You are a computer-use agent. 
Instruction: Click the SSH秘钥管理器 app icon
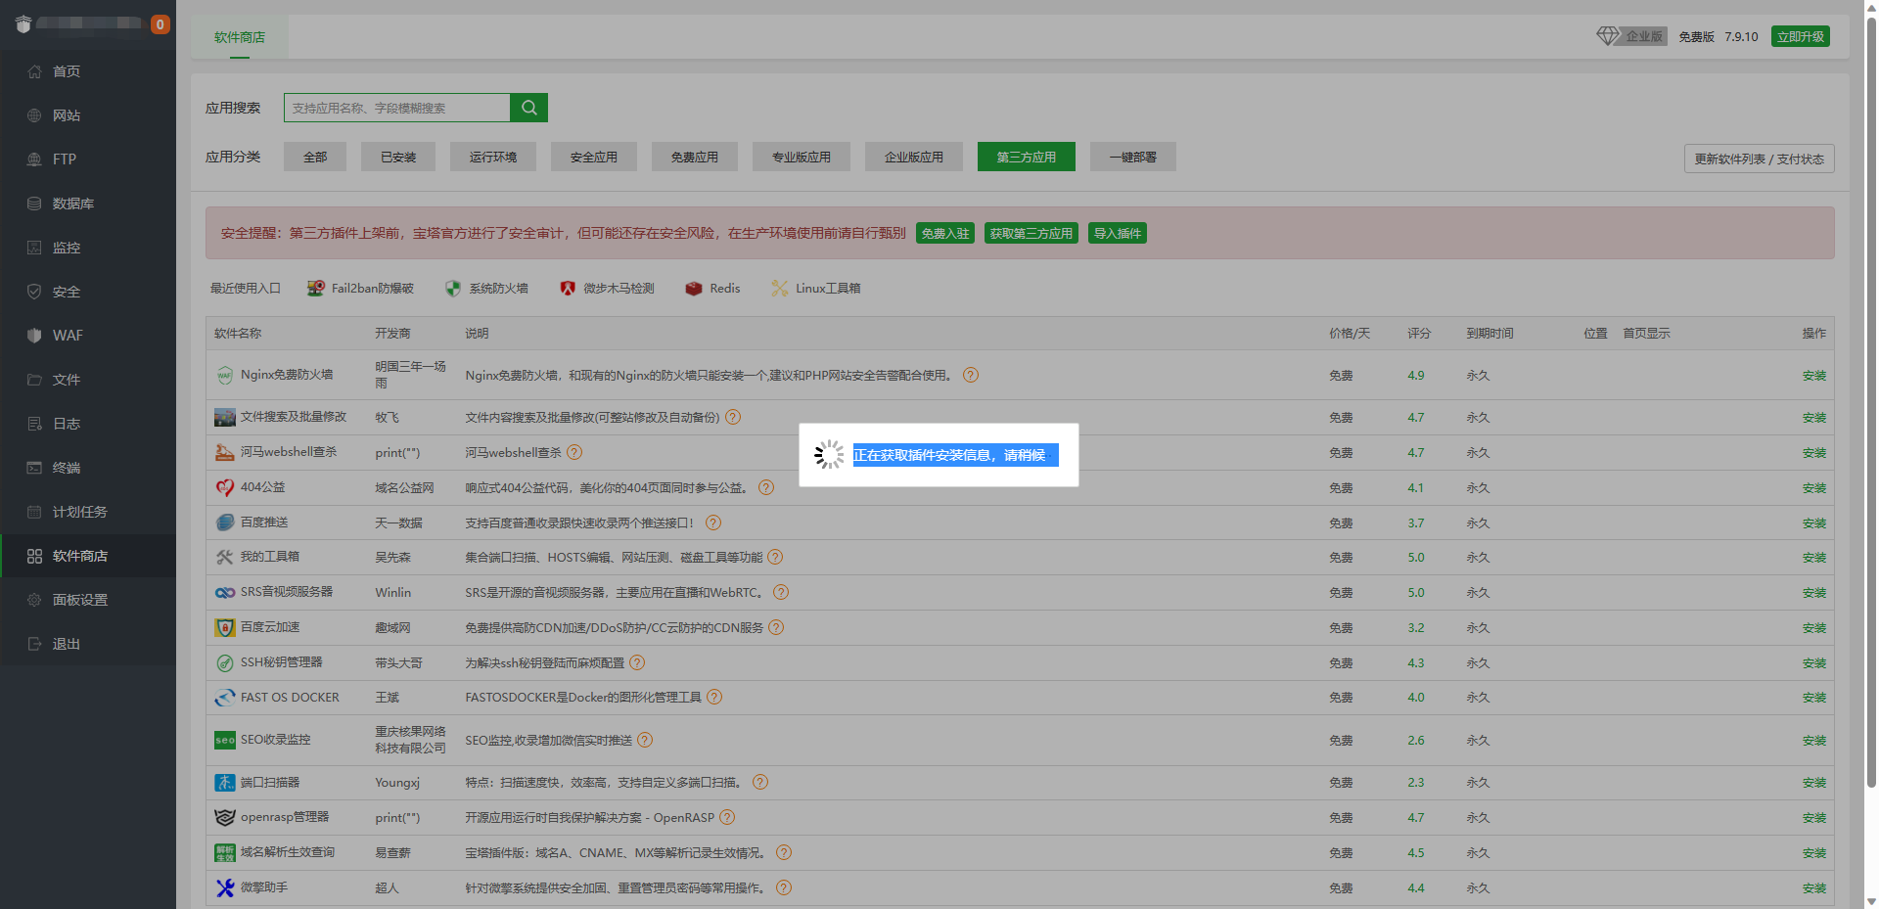tap(225, 662)
